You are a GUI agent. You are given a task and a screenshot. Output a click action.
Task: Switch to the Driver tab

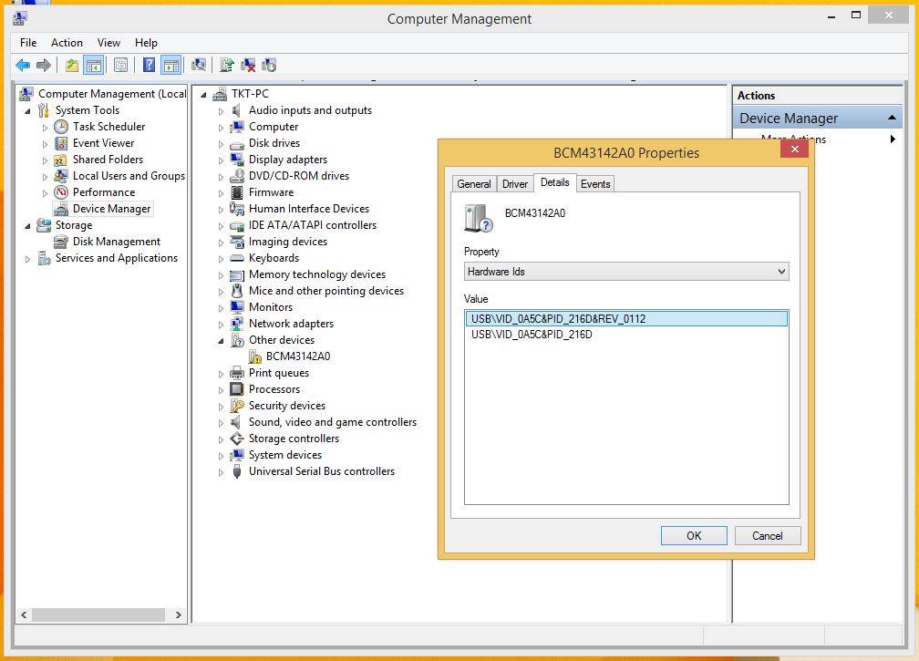pyautogui.click(x=515, y=184)
